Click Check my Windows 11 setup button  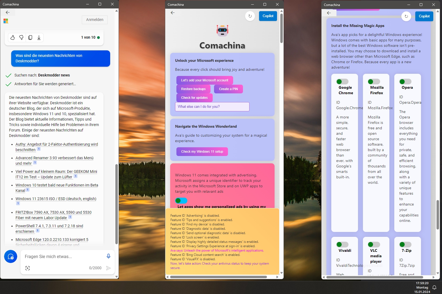pos(202,152)
